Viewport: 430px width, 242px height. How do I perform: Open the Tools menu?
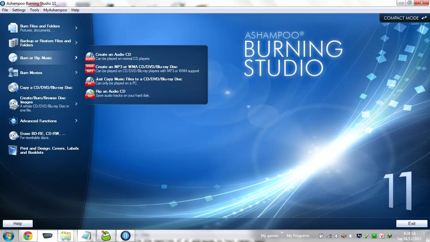35,10
